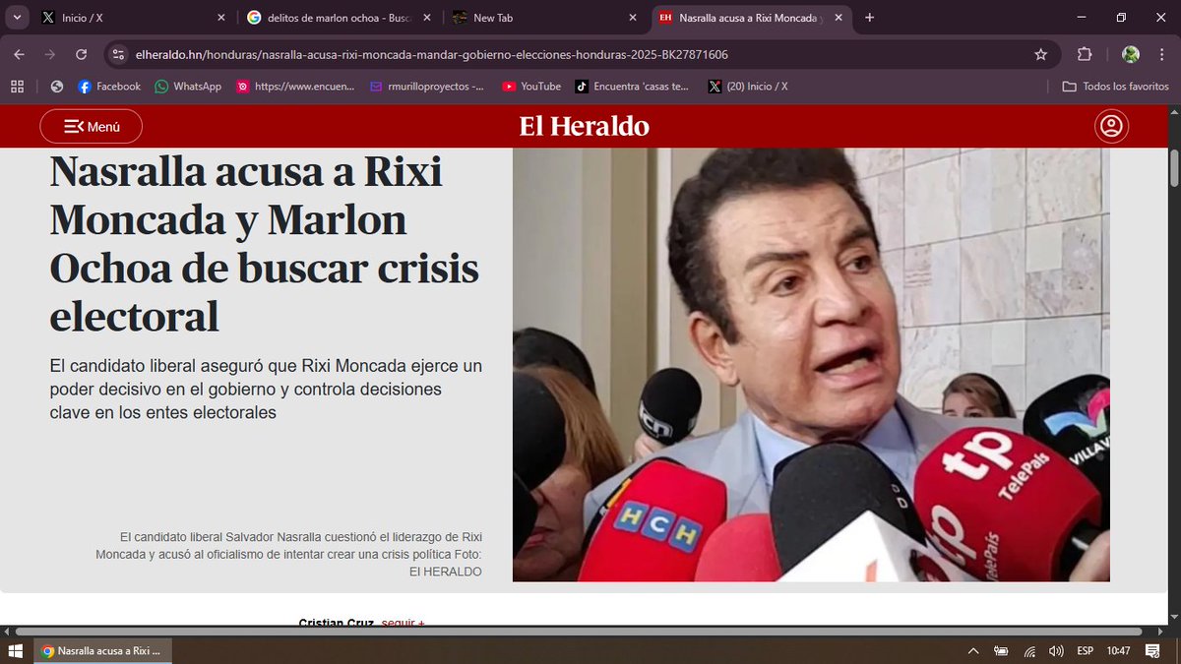Click the vertical scrollbar thumb
This screenshot has width=1181, height=664.
coord(1173,167)
